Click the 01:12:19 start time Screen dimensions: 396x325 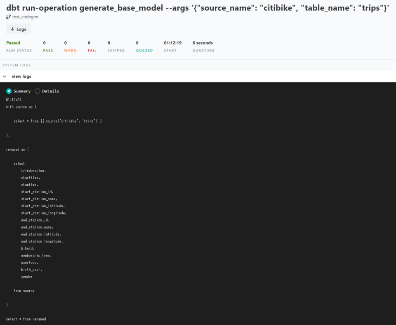click(173, 43)
